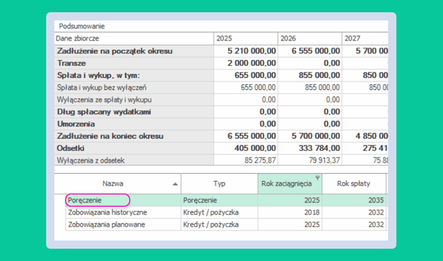Click the 5 210 000,00 value for 2025
Image resolution: width=443 pixels, height=261 pixels.
(252, 51)
